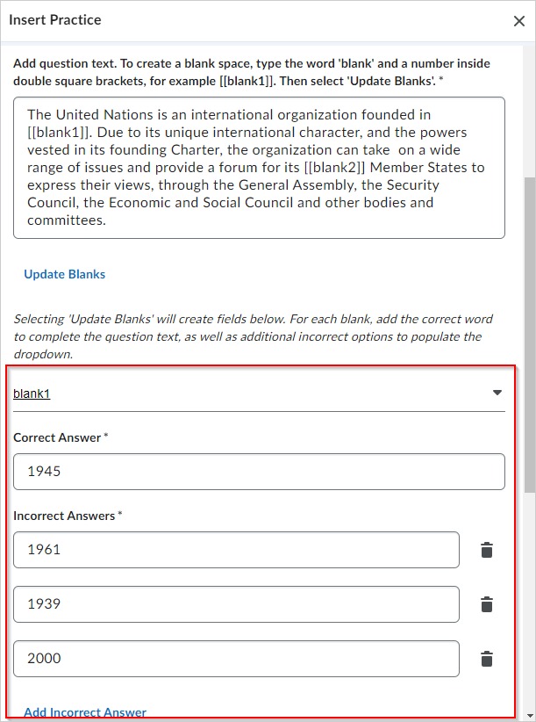Add another incorrect answer option
Image resolution: width=536 pixels, height=722 pixels.
pyautogui.click(x=85, y=712)
